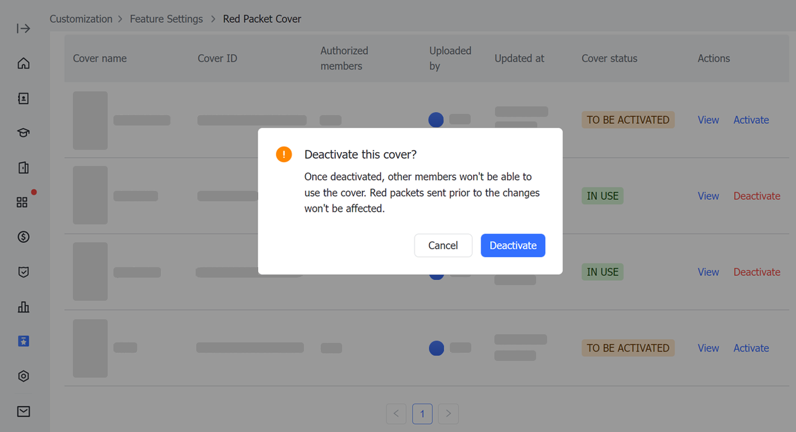The image size is (796, 432).
Task: Navigate to Feature Settings breadcrumb
Action: pos(166,19)
